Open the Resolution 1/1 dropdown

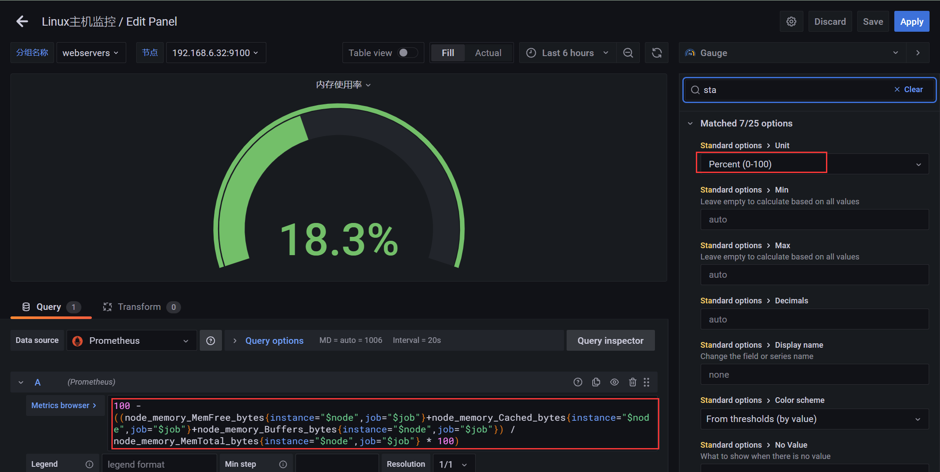(453, 464)
